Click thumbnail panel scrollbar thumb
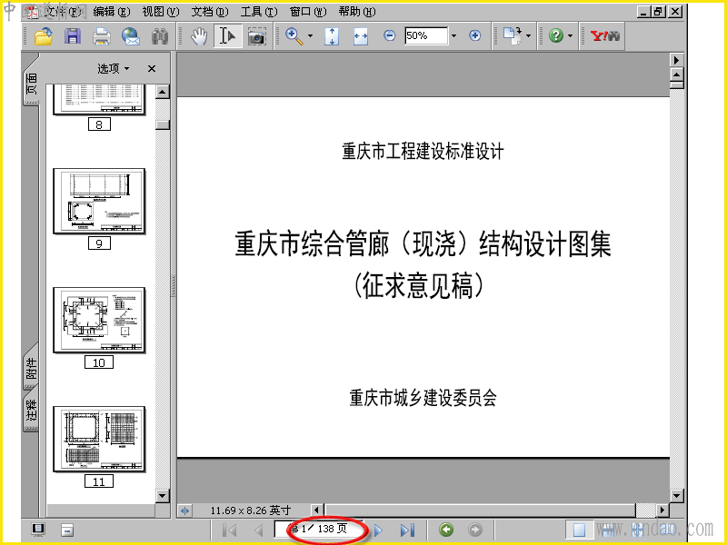 click(163, 124)
